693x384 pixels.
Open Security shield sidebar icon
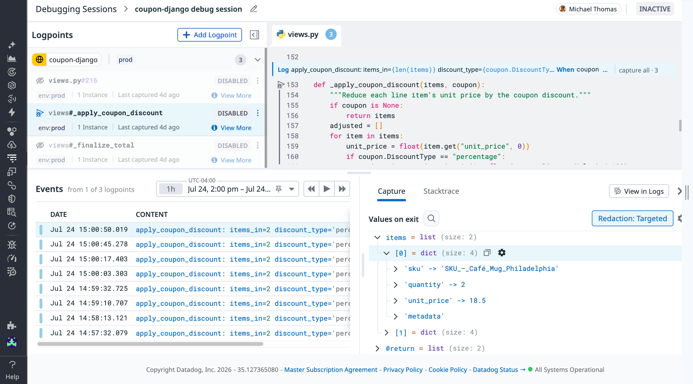pos(12,198)
